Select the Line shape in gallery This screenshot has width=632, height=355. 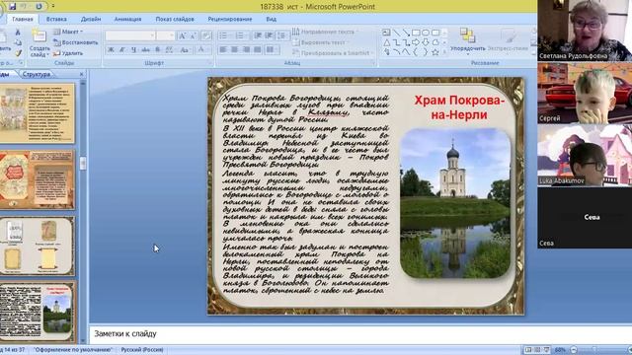coord(397,33)
